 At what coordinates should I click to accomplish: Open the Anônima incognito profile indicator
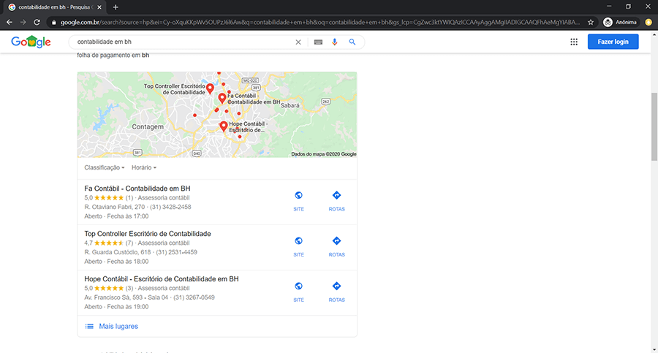620,22
